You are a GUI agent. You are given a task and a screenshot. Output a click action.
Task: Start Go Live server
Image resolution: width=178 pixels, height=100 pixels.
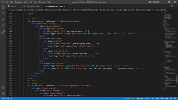point(164,98)
